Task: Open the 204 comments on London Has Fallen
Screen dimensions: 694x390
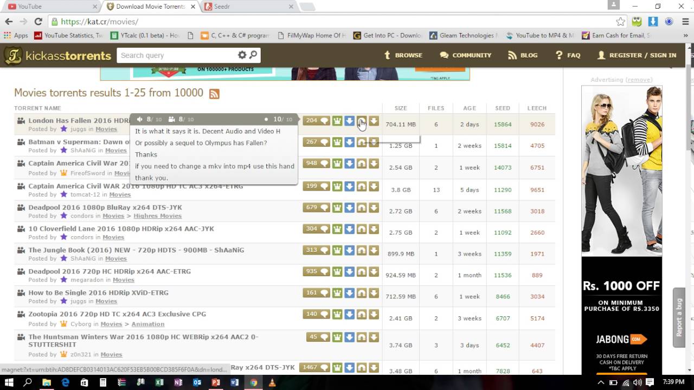Action: pyautogui.click(x=317, y=121)
